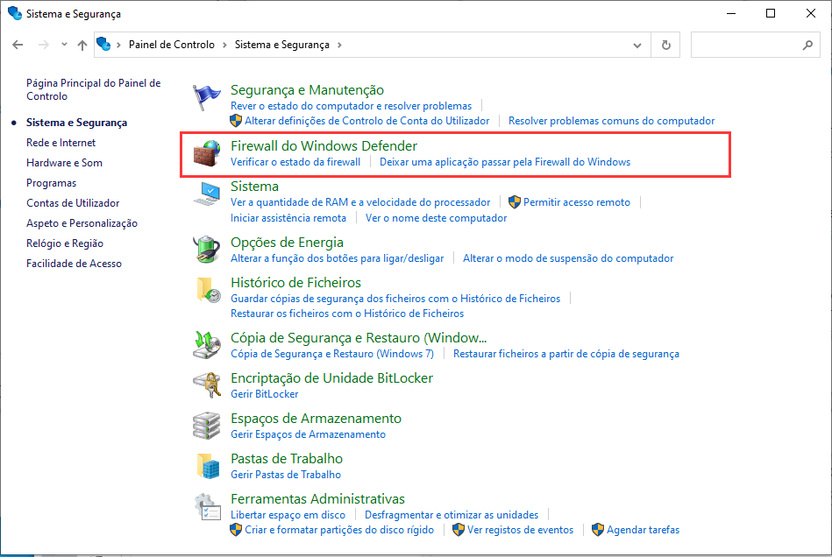Click the Cópia de Segurança e Restauro icon
Viewport: 832px width, 557px height.
[x=206, y=345]
